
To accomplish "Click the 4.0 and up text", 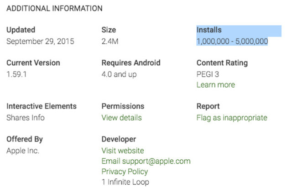I will (x=119, y=74).
